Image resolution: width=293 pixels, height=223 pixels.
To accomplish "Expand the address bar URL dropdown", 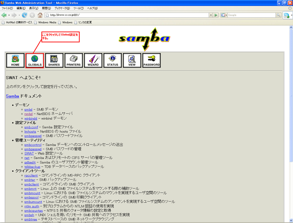I will click(x=210, y=15).
